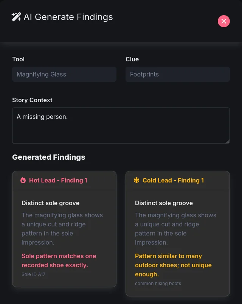
Task: Click the Generated Findings heading
Action: click(x=49, y=157)
